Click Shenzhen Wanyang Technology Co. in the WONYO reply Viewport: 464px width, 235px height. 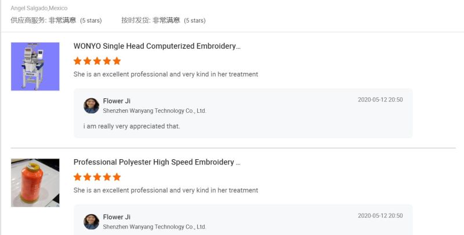tap(154, 111)
